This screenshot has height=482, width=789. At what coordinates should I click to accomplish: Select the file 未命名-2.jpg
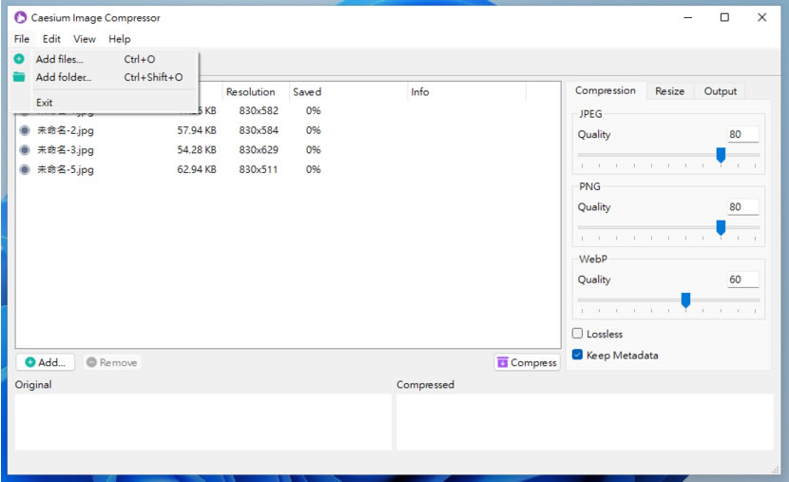coord(66,130)
